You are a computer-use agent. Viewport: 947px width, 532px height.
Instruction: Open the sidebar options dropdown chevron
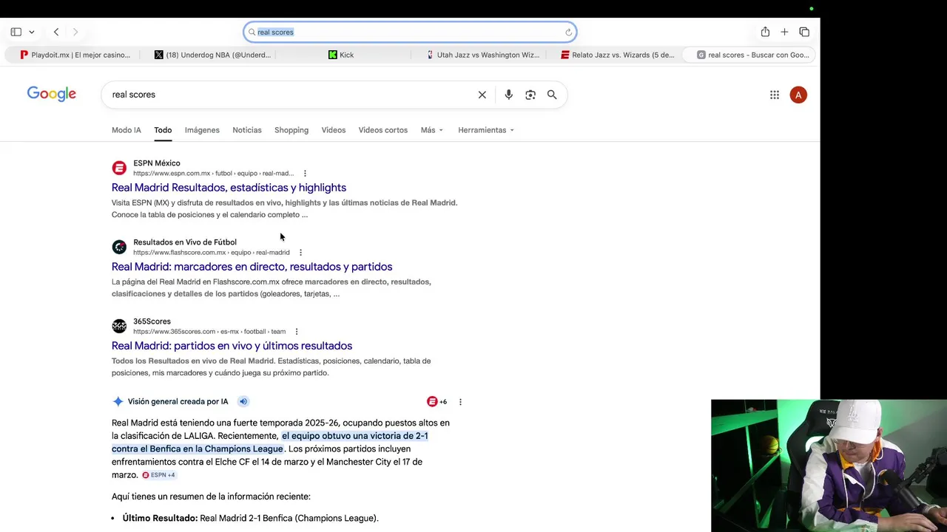point(32,32)
